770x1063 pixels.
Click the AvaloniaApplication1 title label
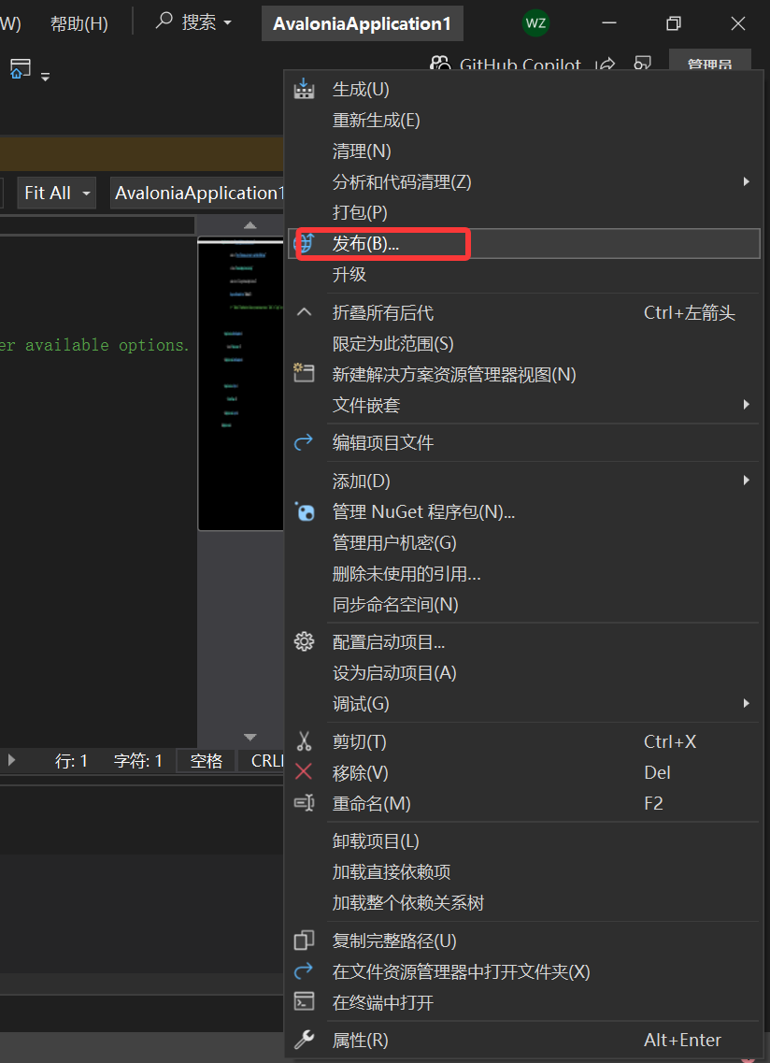click(x=362, y=23)
